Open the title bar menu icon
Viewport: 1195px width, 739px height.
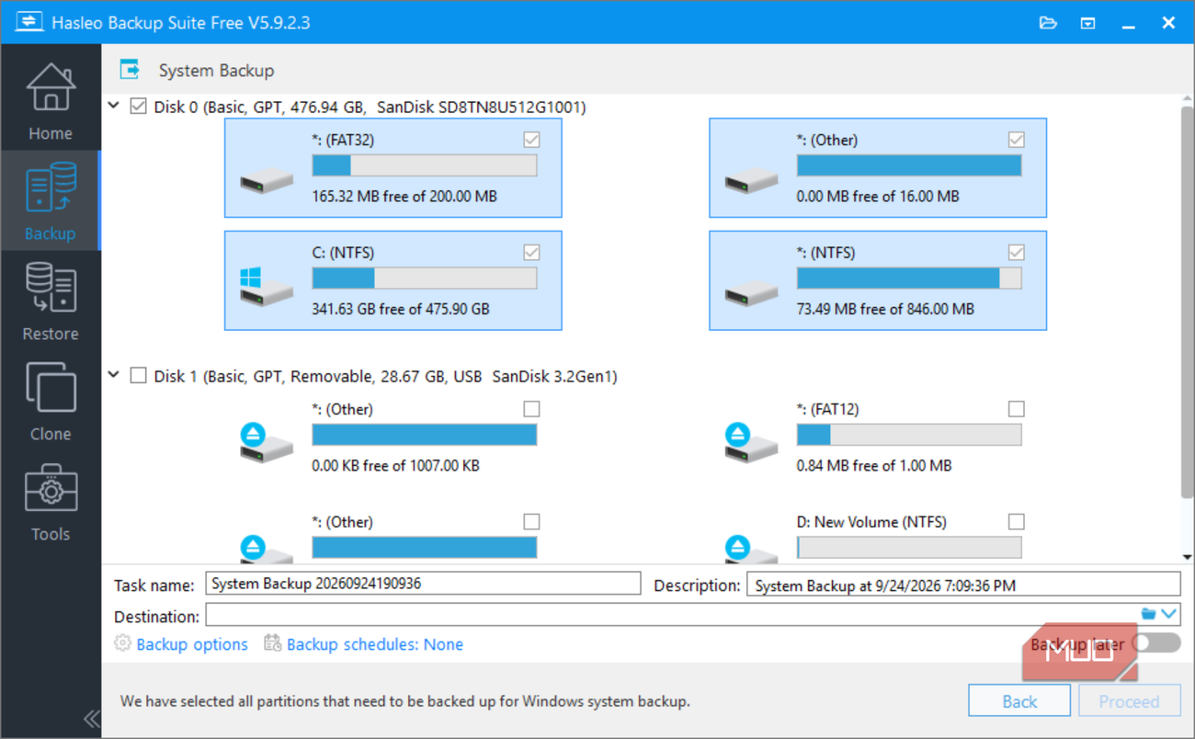[x=1087, y=23]
